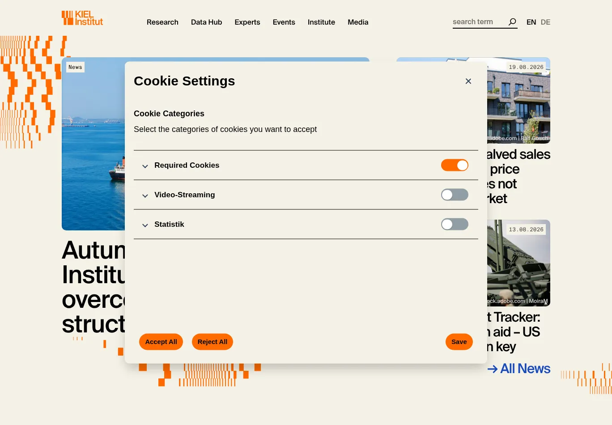Expand the Video-Streaming chevron

tap(145, 196)
